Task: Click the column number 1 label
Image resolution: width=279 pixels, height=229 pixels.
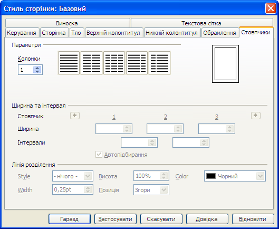Action: tap(114, 117)
